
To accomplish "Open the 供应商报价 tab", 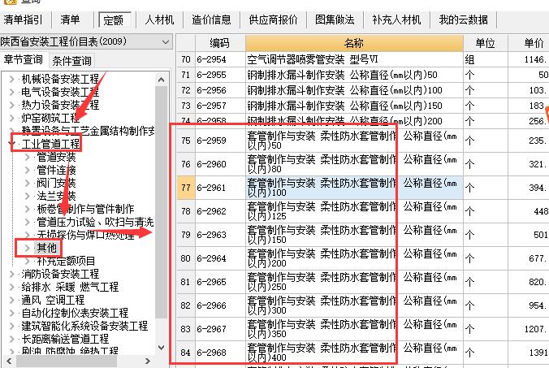I will click(x=274, y=20).
